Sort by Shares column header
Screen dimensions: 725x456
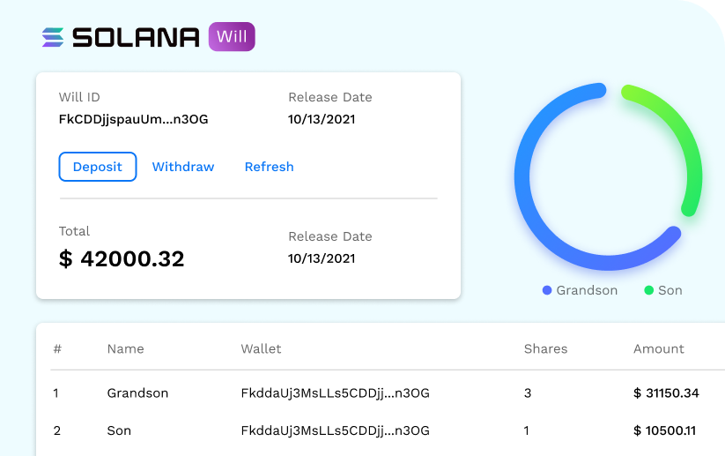tap(545, 348)
